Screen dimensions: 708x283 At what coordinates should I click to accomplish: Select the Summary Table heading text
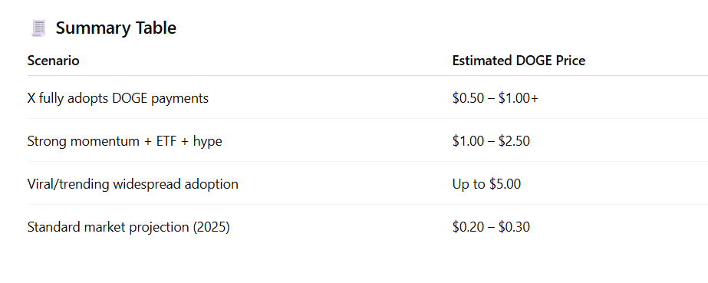click(x=116, y=28)
